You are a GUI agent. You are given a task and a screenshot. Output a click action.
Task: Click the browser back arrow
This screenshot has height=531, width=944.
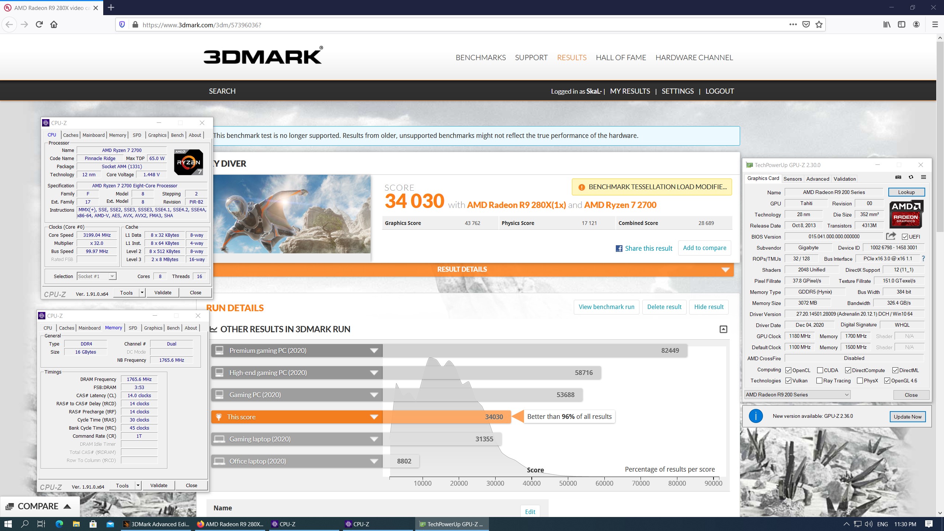click(x=9, y=25)
